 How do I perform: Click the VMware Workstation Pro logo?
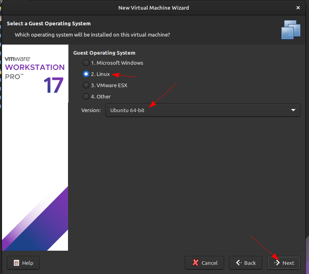[x=34, y=67]
